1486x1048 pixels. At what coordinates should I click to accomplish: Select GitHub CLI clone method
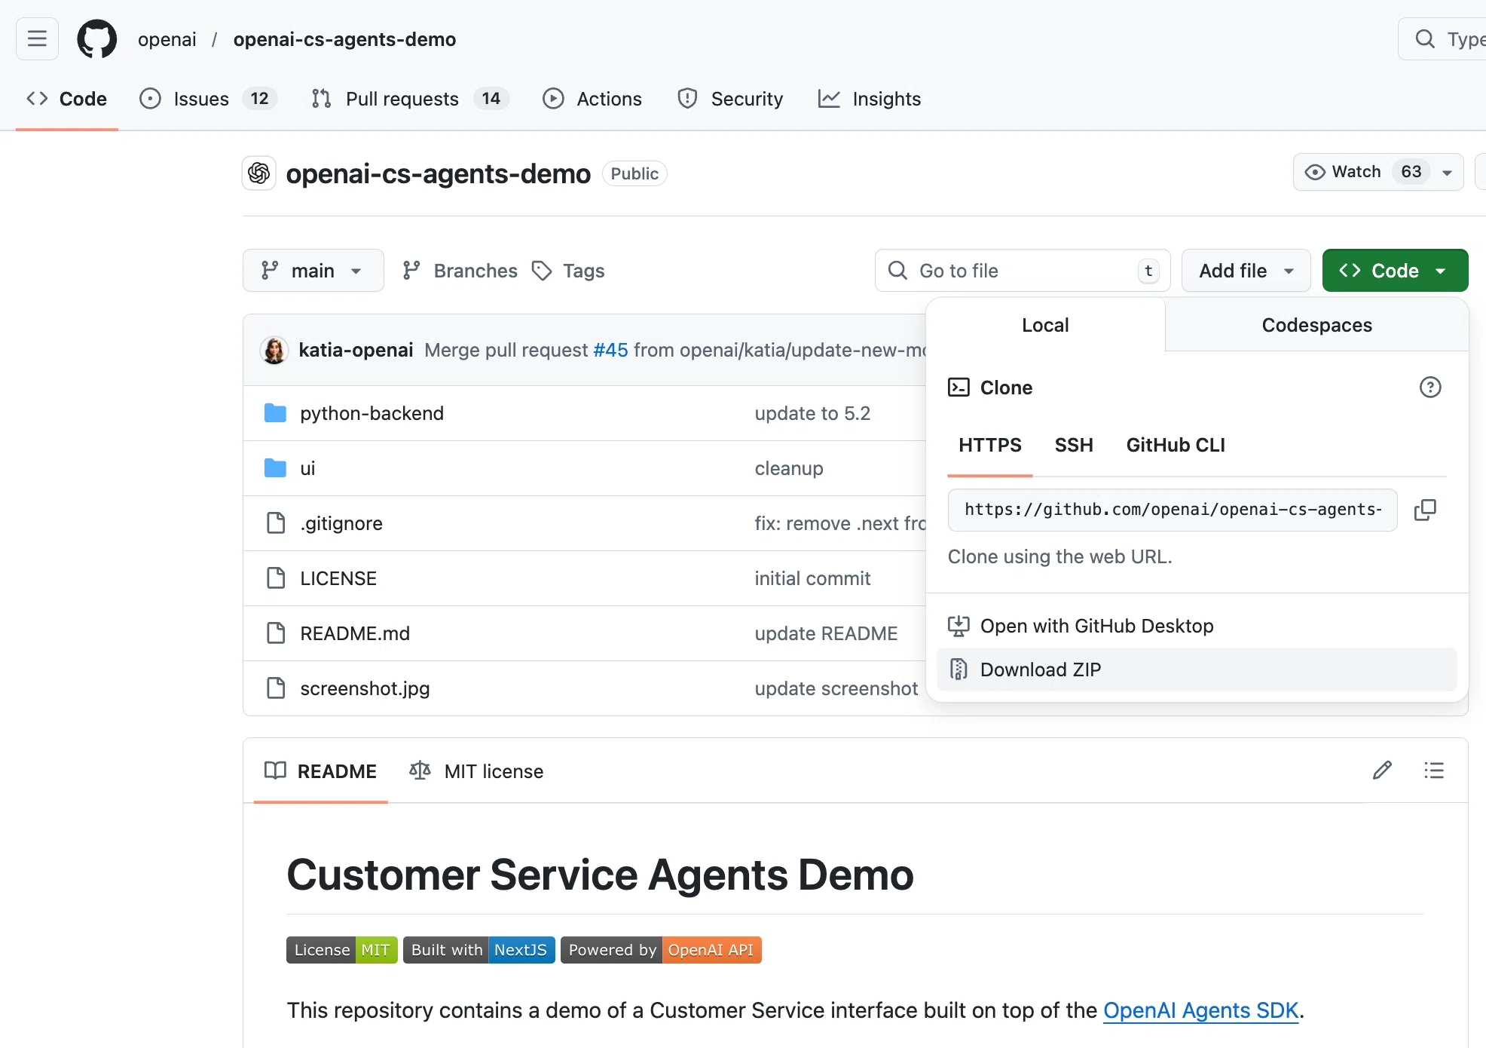point(1176,445)
